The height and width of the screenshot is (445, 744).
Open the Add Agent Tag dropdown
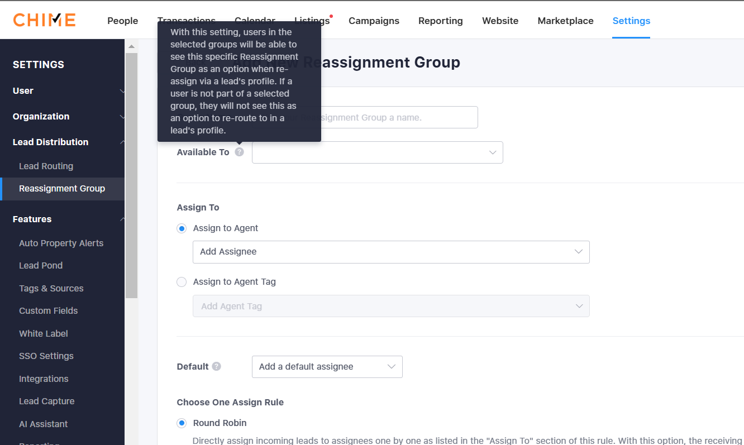[391, 306]
